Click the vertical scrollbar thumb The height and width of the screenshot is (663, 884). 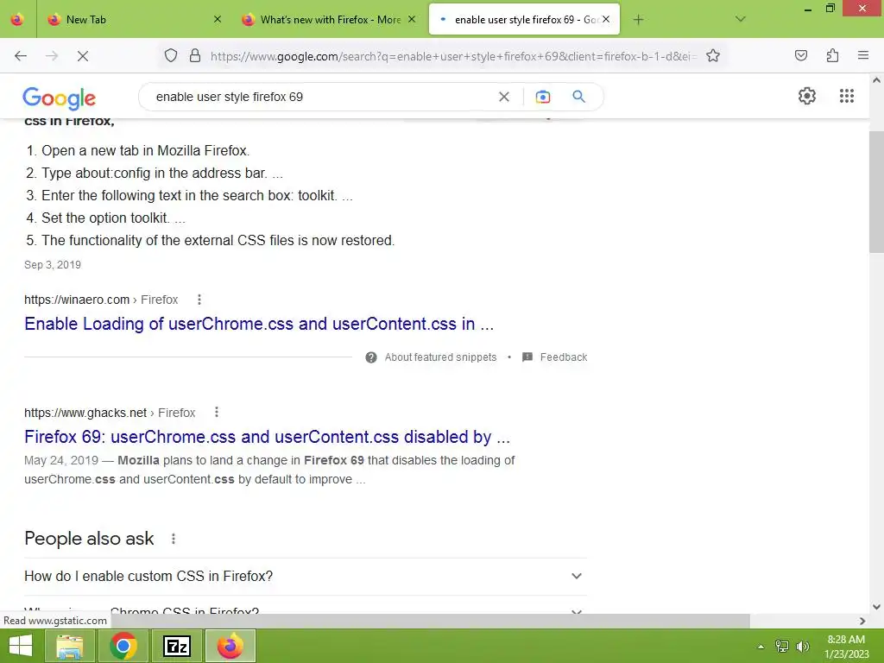[x=876, y=192]
